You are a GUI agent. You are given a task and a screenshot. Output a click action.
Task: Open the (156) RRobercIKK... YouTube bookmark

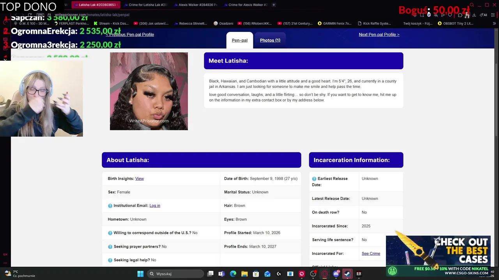[x=255, y=23]
